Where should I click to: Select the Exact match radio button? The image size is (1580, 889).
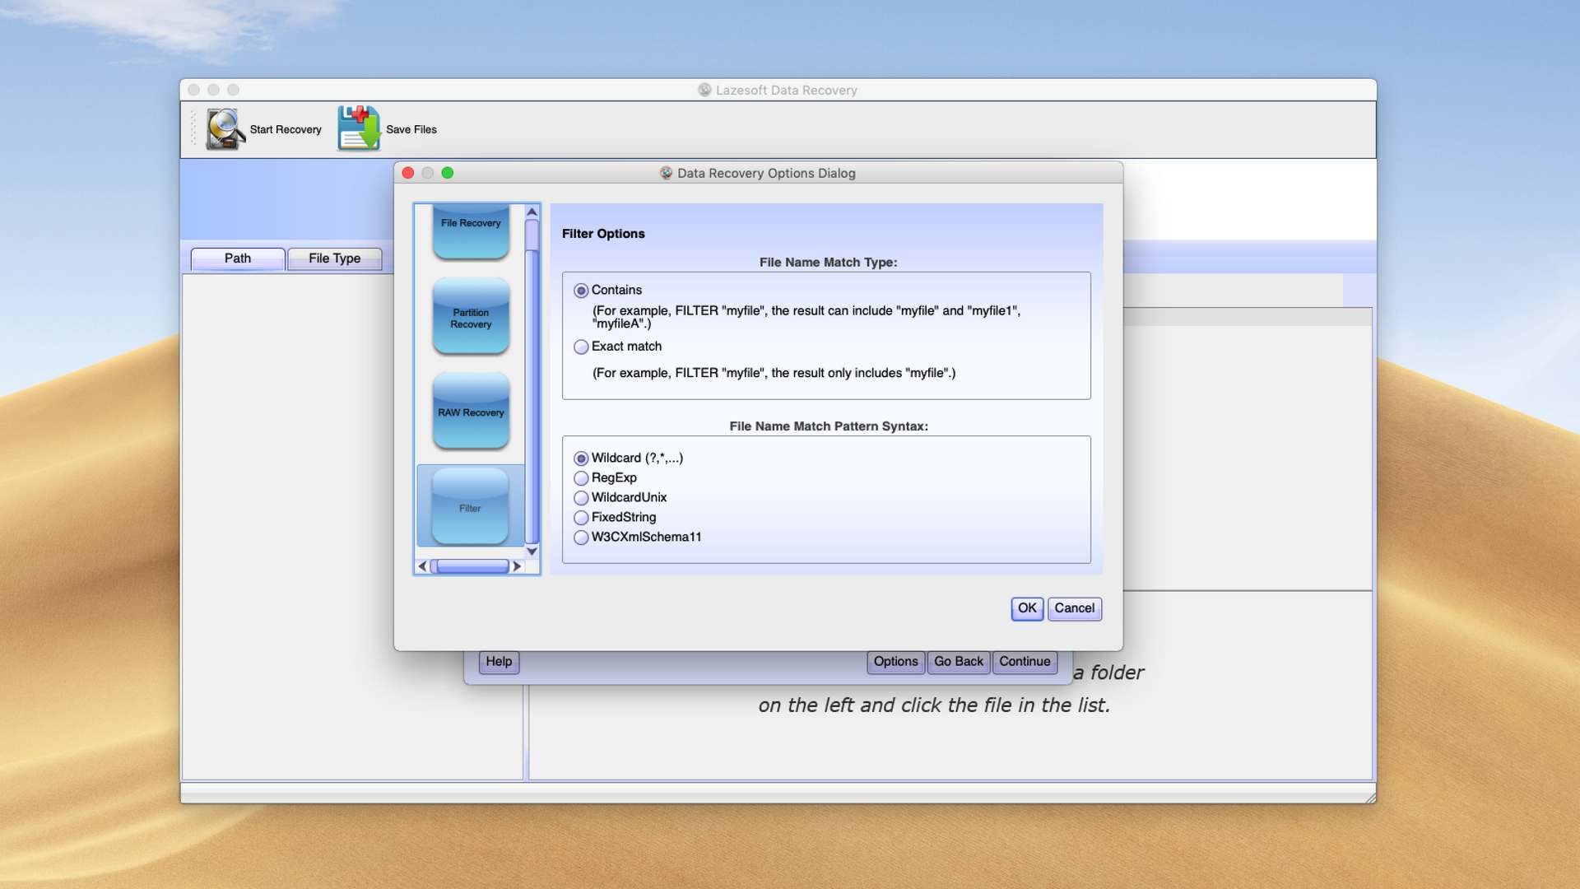(x=581, y=347)
